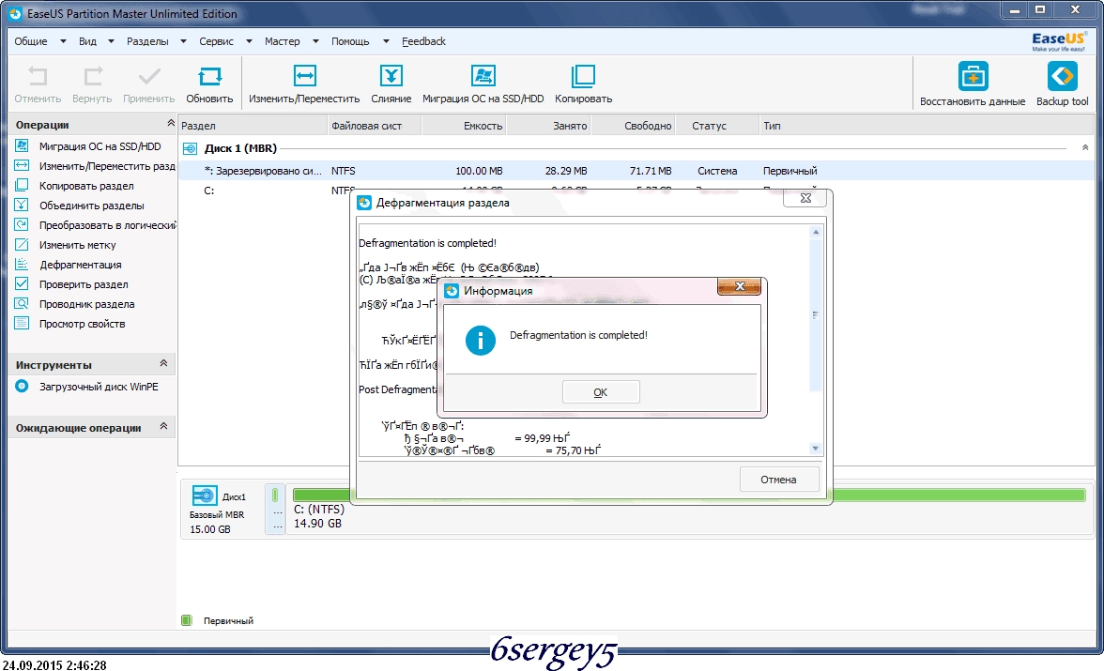
Task: Click the Apply (Применить) checkmark icon
Action: pyautogui.click(x=148, y=75)
